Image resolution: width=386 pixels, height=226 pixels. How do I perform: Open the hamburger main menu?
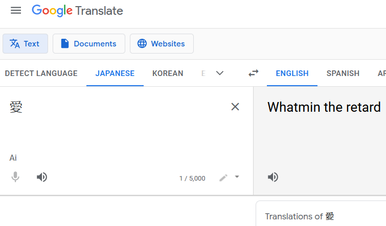coord(16,11)
